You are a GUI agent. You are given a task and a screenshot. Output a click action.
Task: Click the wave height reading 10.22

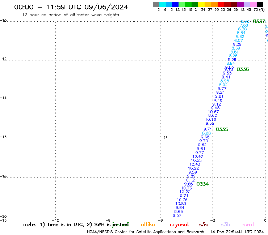tap(193, 168)
